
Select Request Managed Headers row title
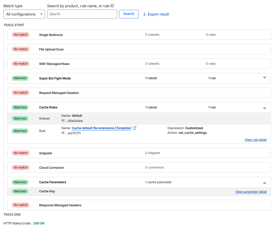coord(59,93)
